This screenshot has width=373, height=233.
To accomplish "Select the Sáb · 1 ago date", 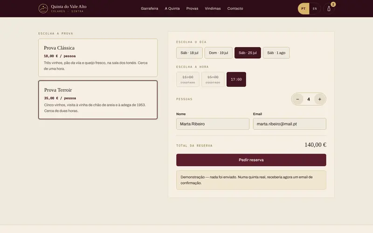I will (x=276, y=53).
